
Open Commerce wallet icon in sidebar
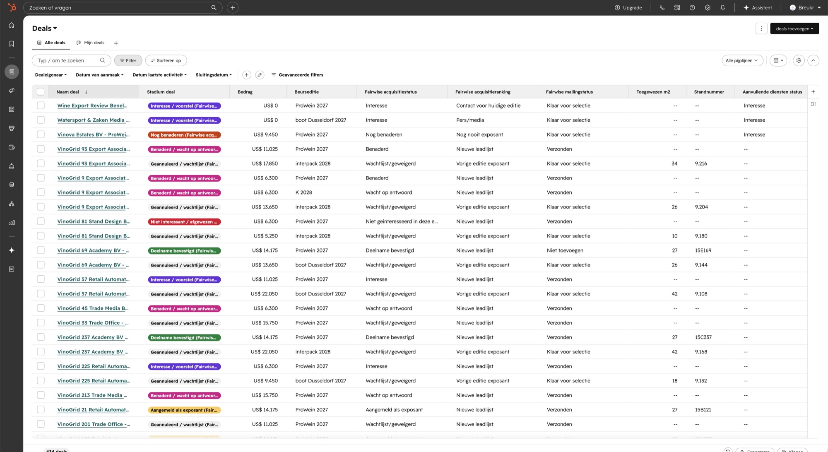tap(12, 147)
